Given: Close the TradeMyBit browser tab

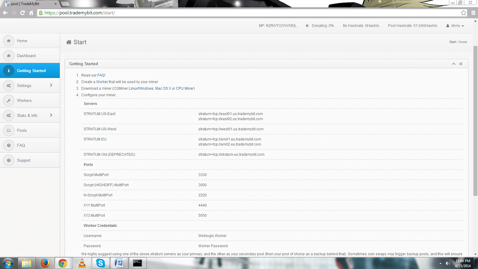Looking at the screenshot, I should 55,4.
